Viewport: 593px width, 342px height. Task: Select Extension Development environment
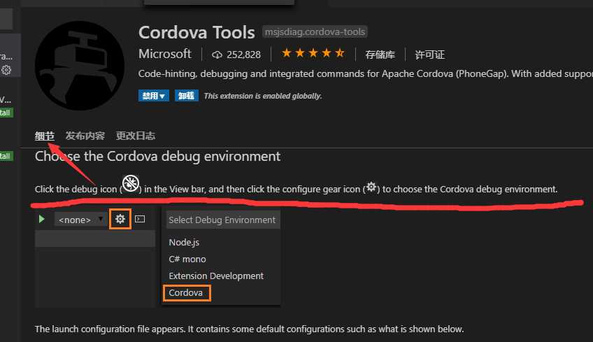click(216, 276)
